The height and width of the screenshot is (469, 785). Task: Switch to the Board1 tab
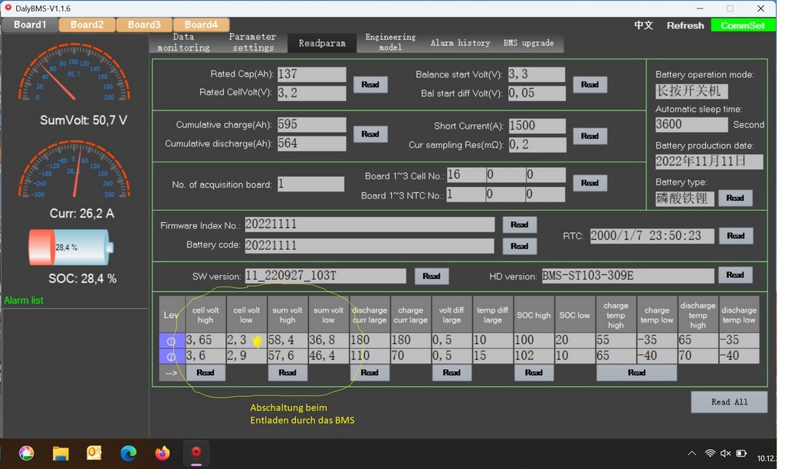pyautogui.click(x=30, y=25)
